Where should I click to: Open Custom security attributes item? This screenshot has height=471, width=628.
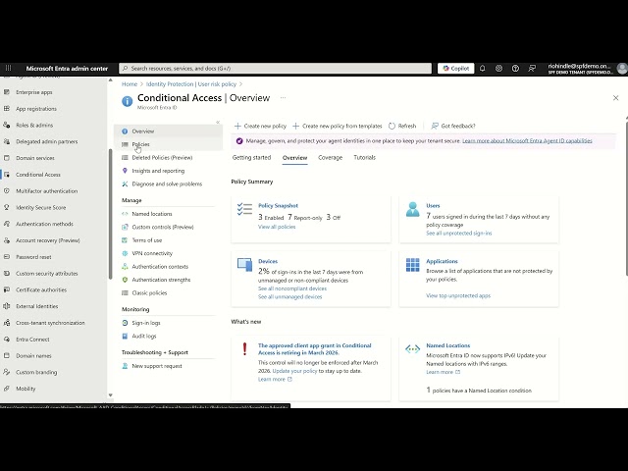pos(47,273)
